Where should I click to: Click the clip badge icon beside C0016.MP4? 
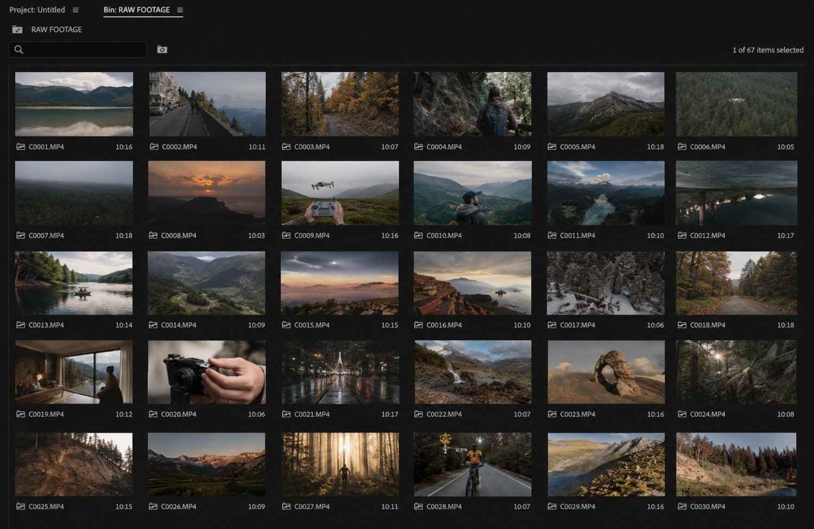(x=418, y=325)
